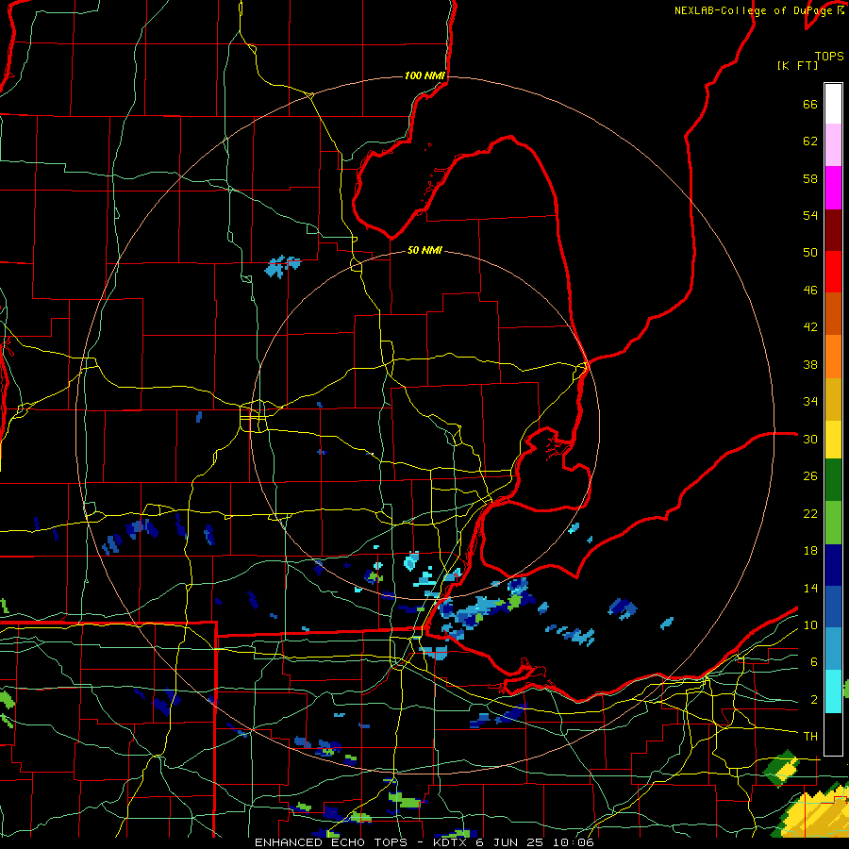Screen dimensions: 849x849
Task: Click the [K FT] units label
Action: (x=797, y=65)
